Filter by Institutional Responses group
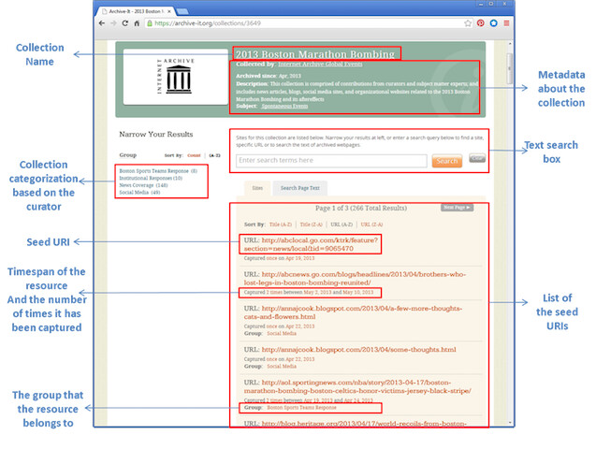 [x=151, y=178]
